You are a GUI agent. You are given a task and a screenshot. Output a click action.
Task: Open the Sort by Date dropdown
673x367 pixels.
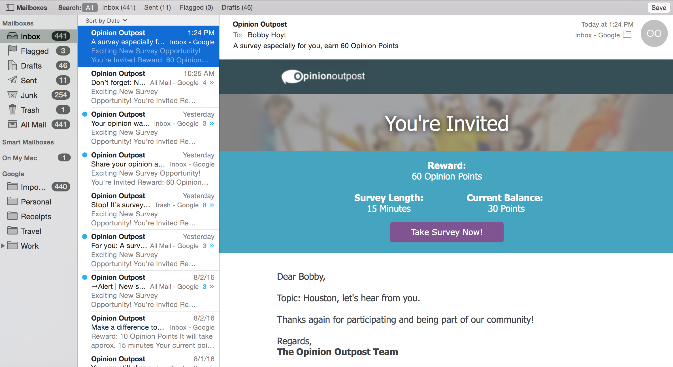click(106, 21)
